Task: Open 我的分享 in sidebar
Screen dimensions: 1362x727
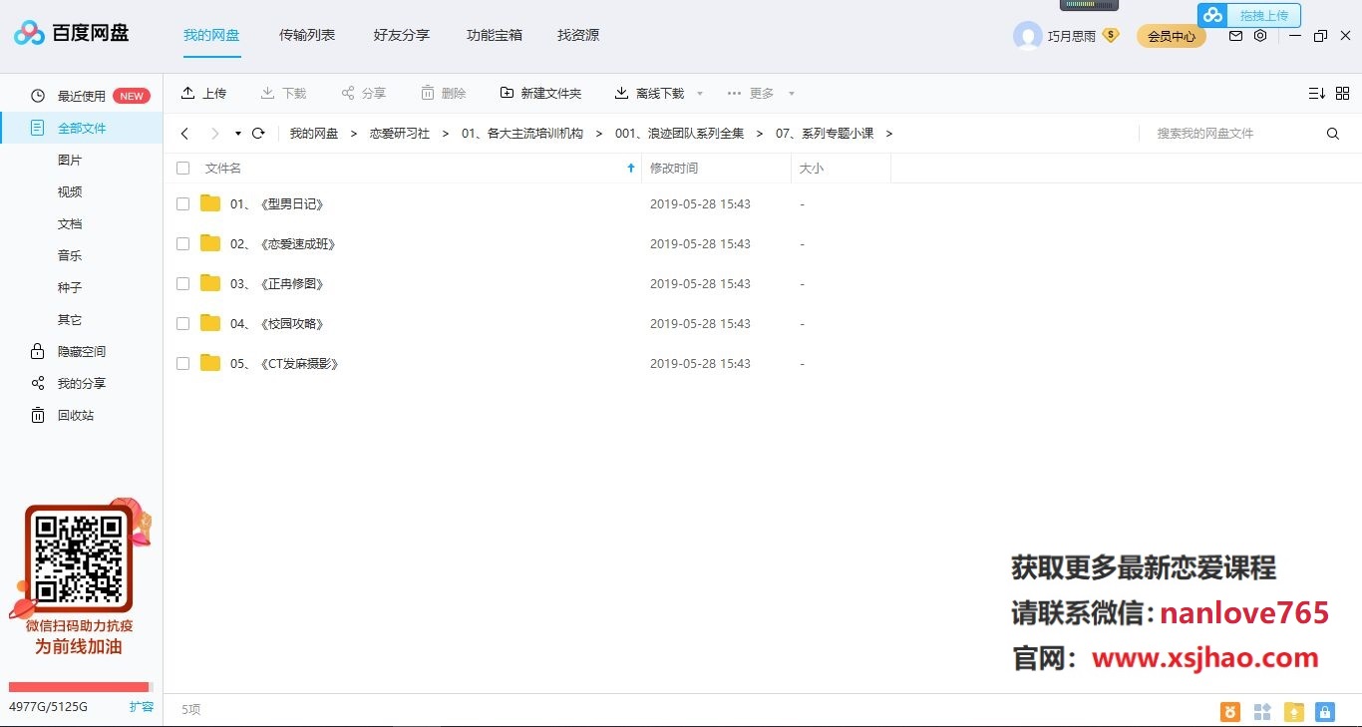Action: 82,383
